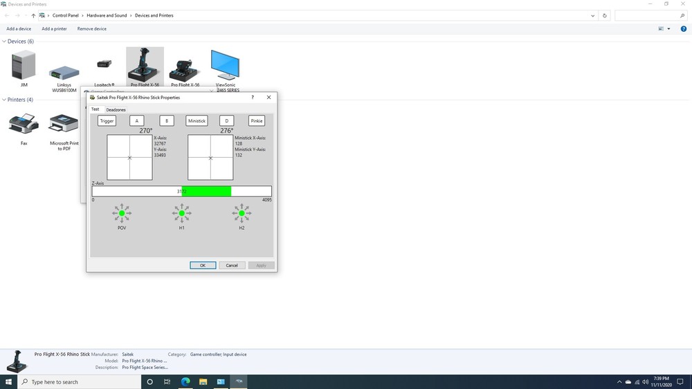
Task: Click the B button indicator
Action: coord(167,120)
